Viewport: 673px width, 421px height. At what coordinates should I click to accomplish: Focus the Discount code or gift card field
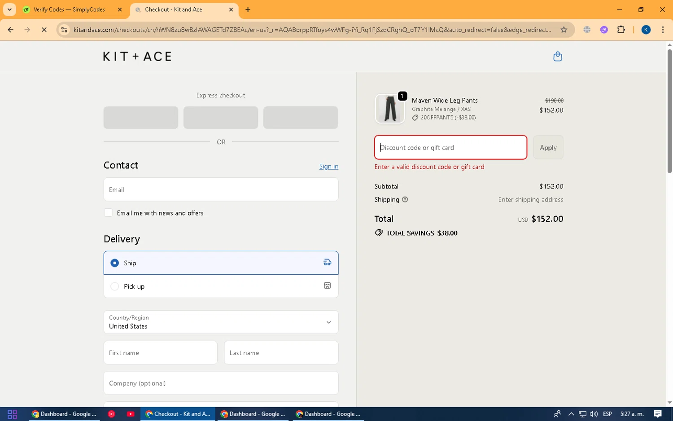(450, 147)
